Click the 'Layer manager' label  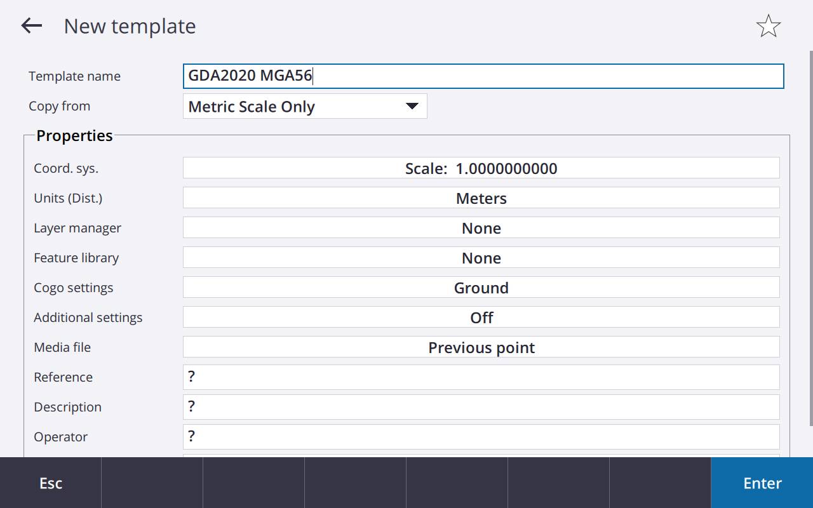(x=77, y=228)
